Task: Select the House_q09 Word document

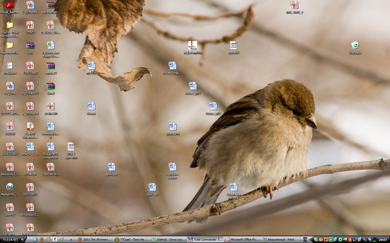Action: point(193,88)
